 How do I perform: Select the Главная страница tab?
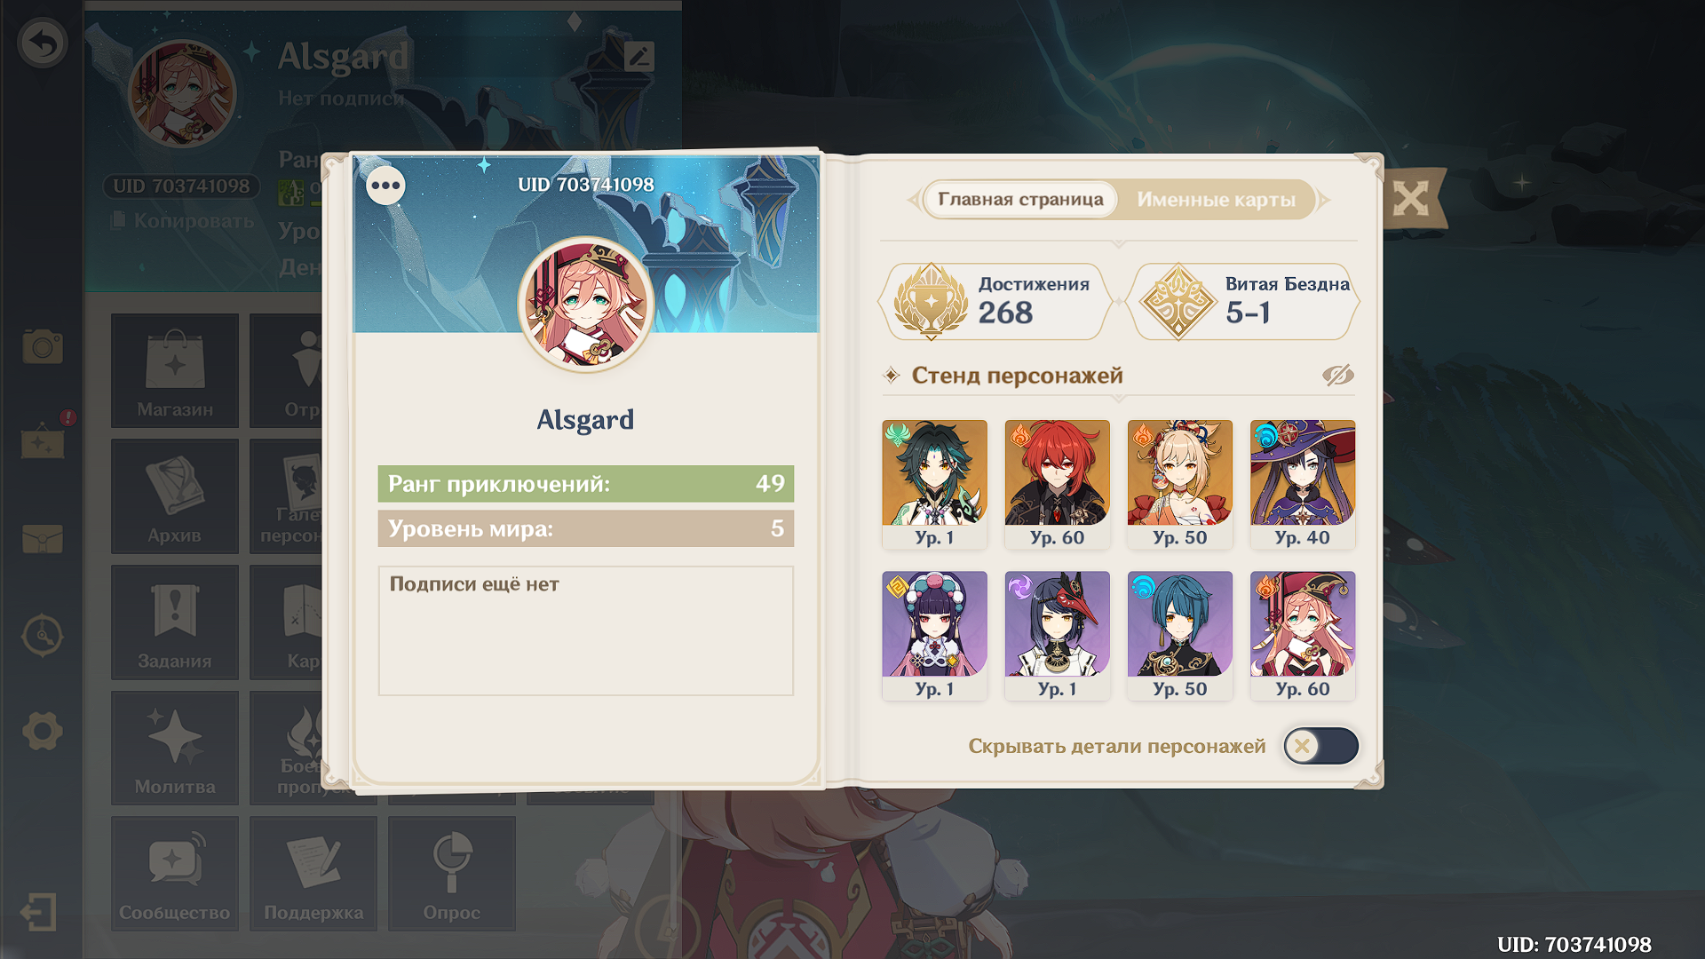(x=1020, y=200)
